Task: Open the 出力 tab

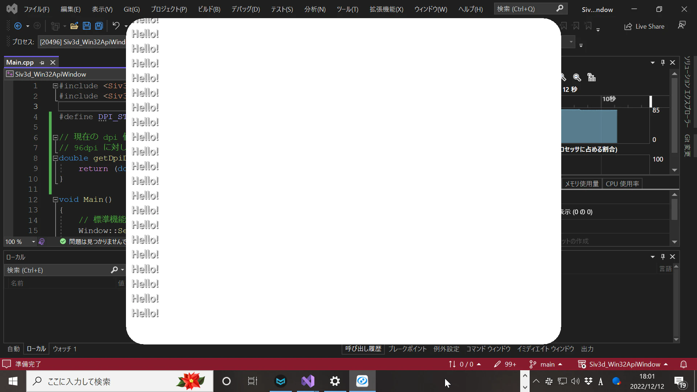Action: pyautogui.click(x=587, y=349)
